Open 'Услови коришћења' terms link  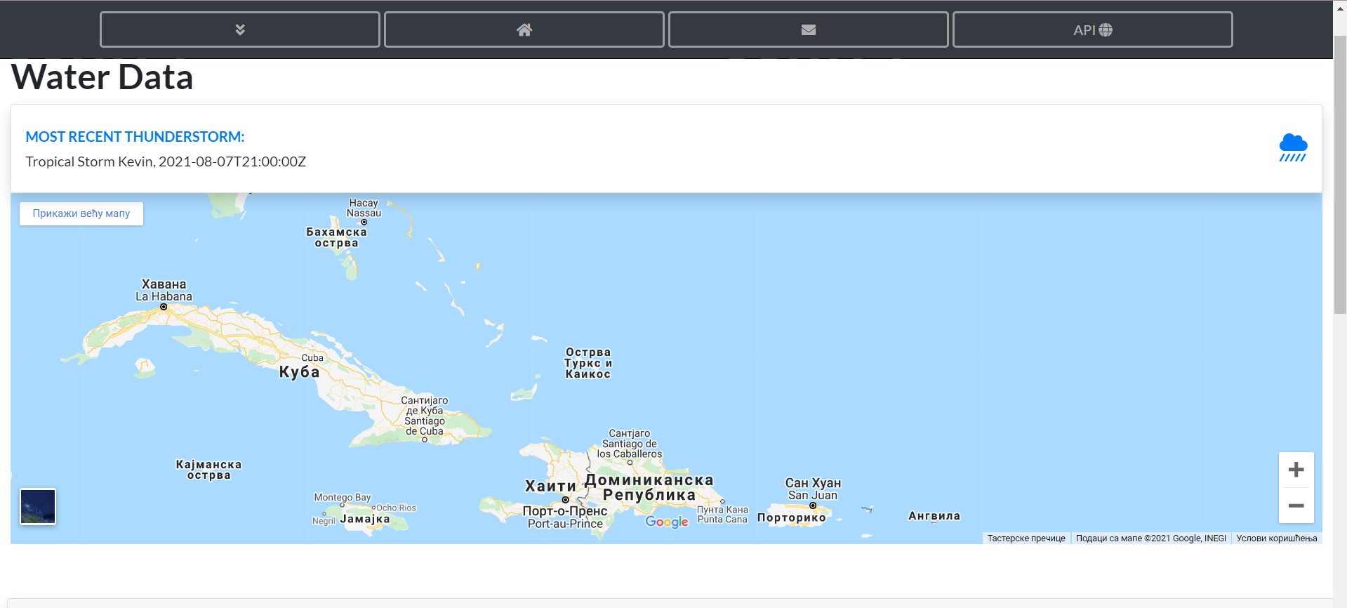1277,538
